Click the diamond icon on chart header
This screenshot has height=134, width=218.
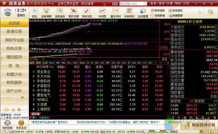154,21
